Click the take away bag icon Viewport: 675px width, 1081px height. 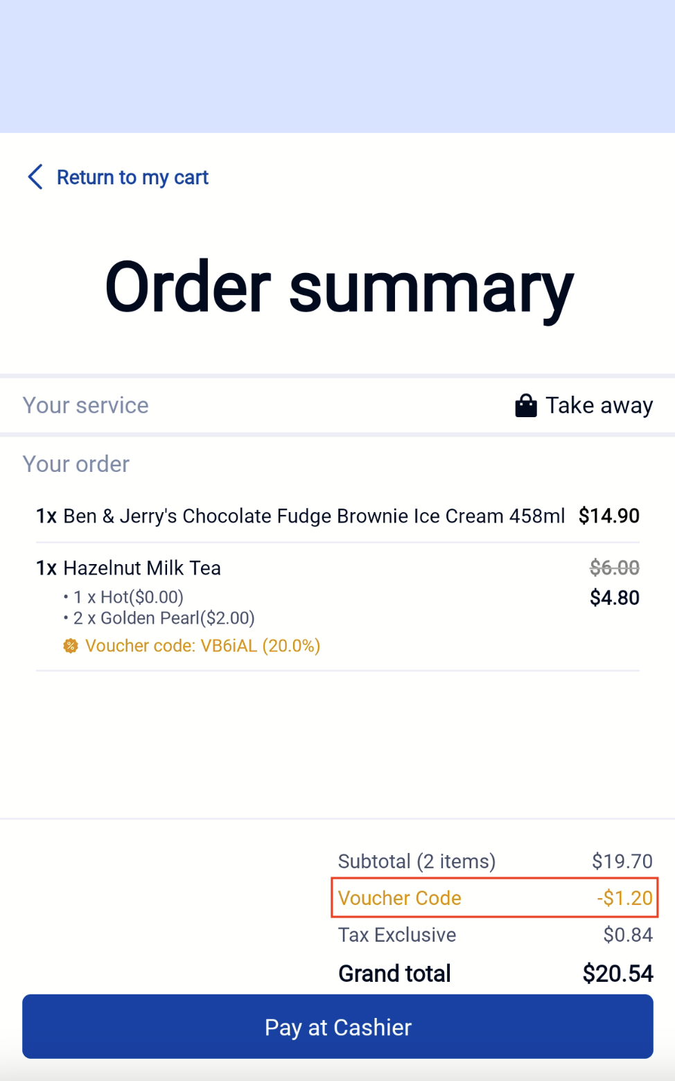tap(525, 405)
